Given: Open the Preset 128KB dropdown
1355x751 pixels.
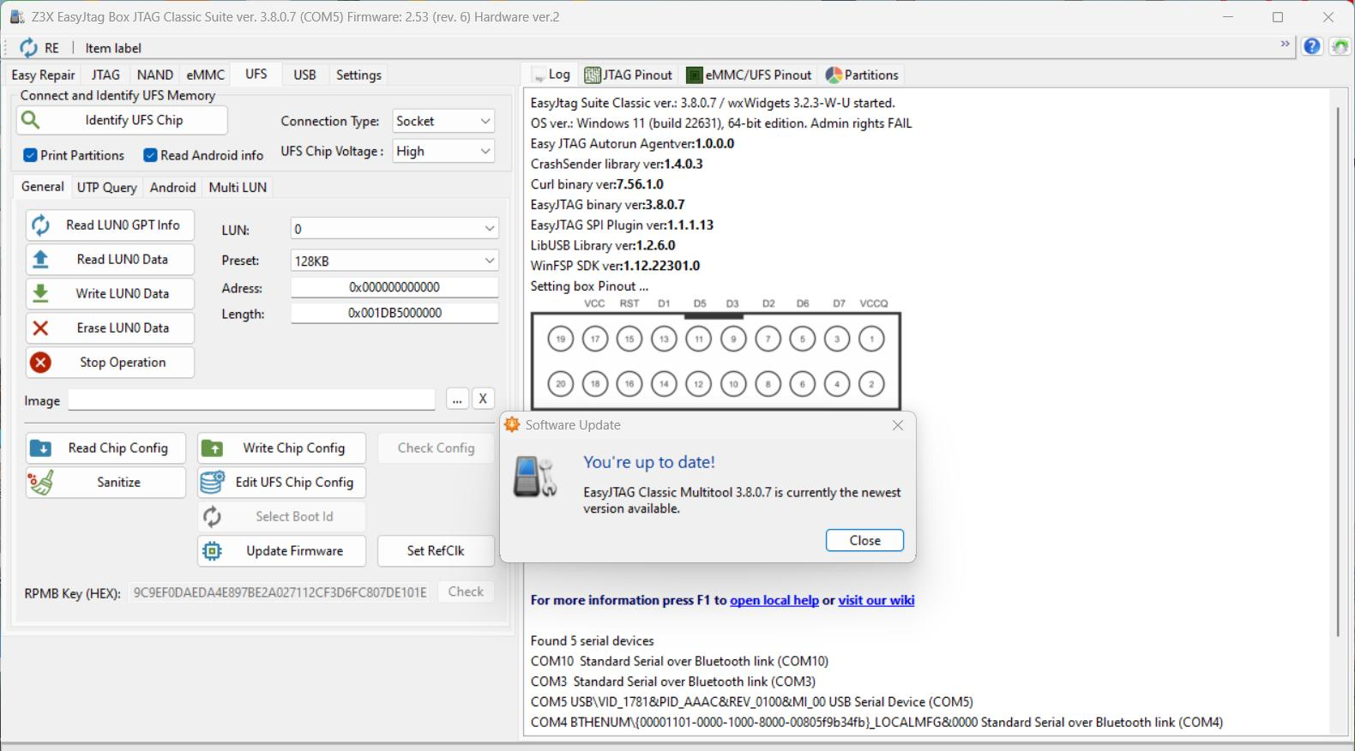Looking at the screenshot, I should [x=394, y=261].
